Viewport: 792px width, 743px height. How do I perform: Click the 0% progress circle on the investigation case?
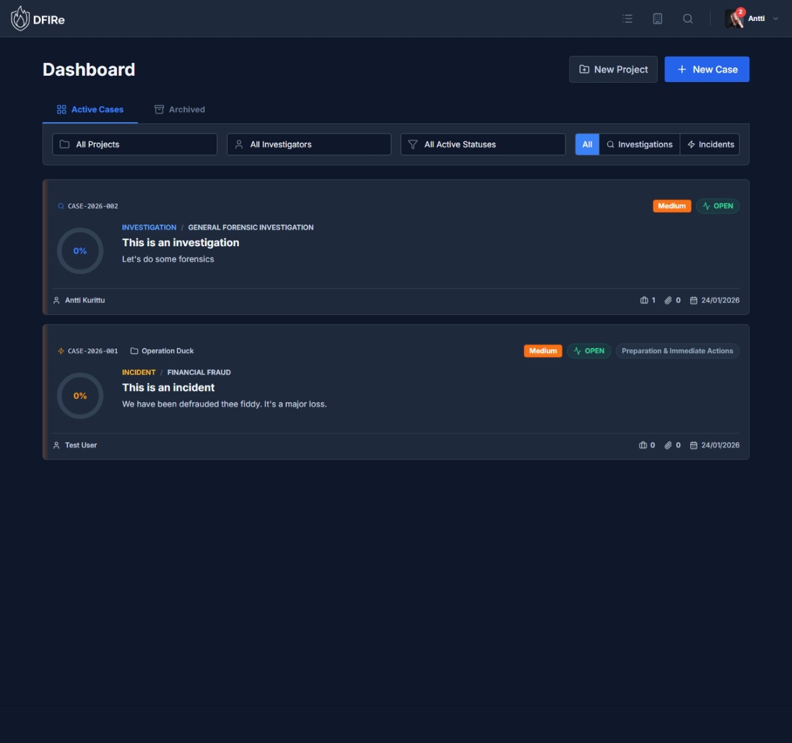[80, 251]
